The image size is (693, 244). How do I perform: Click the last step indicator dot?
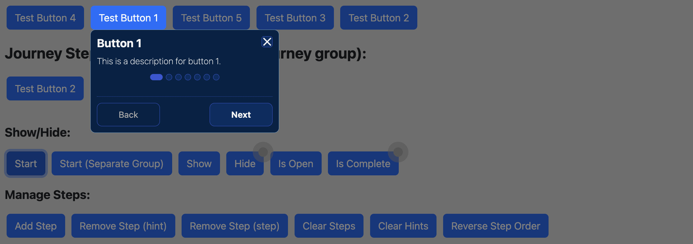(x=216, y=77)
